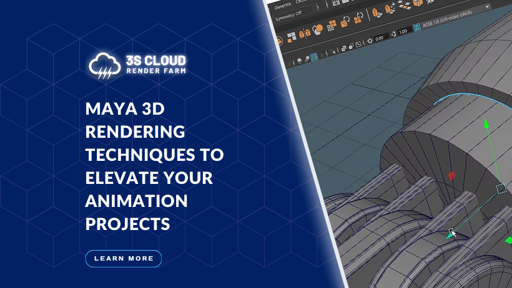Select the Remesh cube with rotate arrows
This screenshot has width=512, height=288.
click(345, 22)
